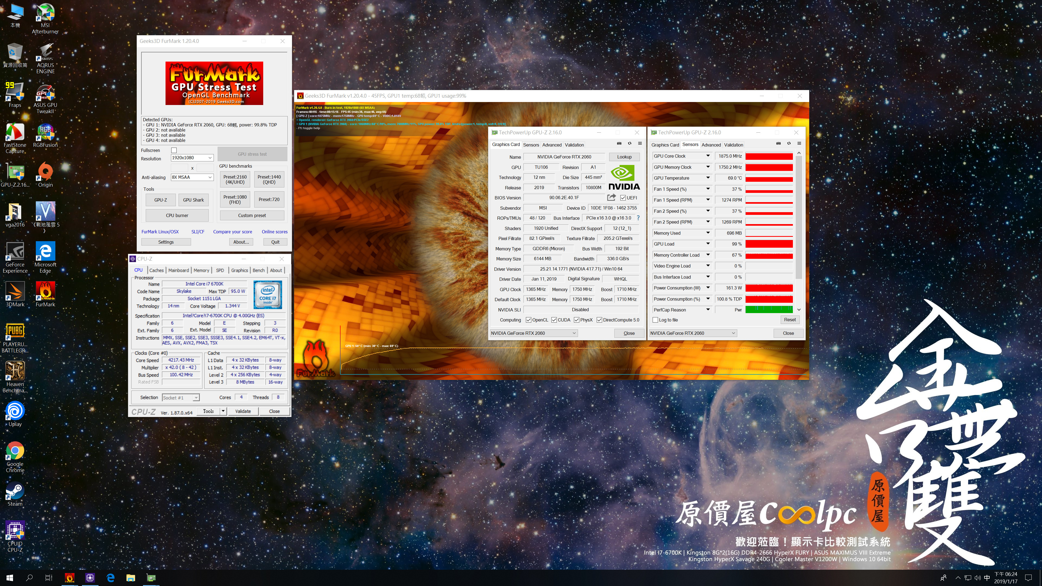This screenshot has width=1042, height=586.
Task: Open GPU selector dropdown in GPU-Z Graphics Card window
Action: (x=533, y=333)
